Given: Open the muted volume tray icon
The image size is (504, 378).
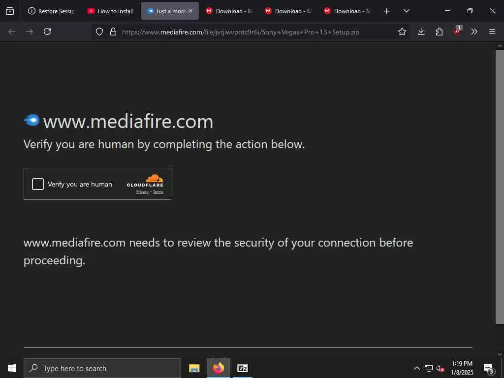Looking at the screenshot, I should pyautogui.click(x=441, y=368).
